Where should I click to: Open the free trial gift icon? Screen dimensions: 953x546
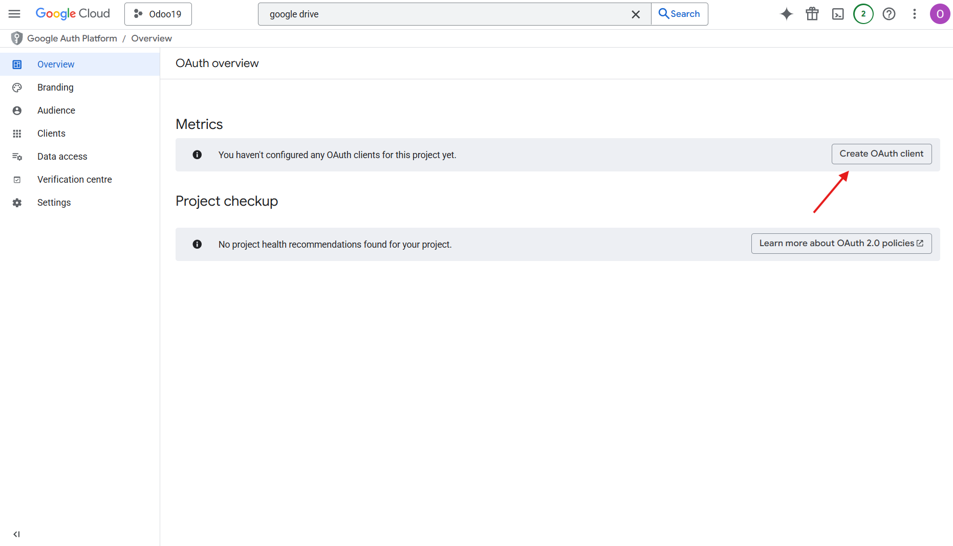(x=812, y=14)
